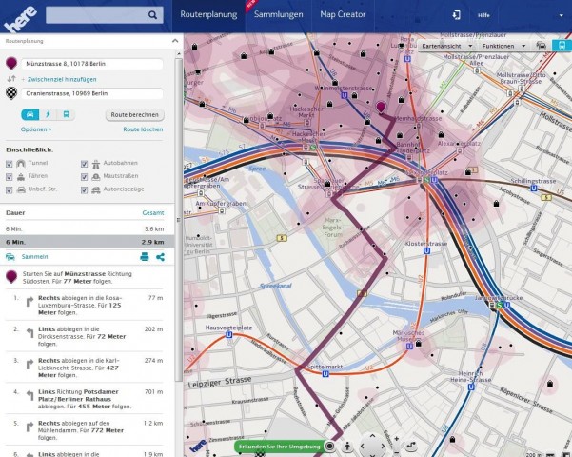Click Alexanderplatz U-Bahn station icon

pyautogui.click(x=434, y=180)
